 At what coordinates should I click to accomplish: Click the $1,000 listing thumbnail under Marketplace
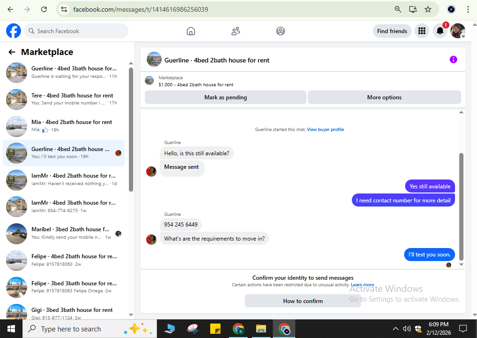(x=149, y=81)
